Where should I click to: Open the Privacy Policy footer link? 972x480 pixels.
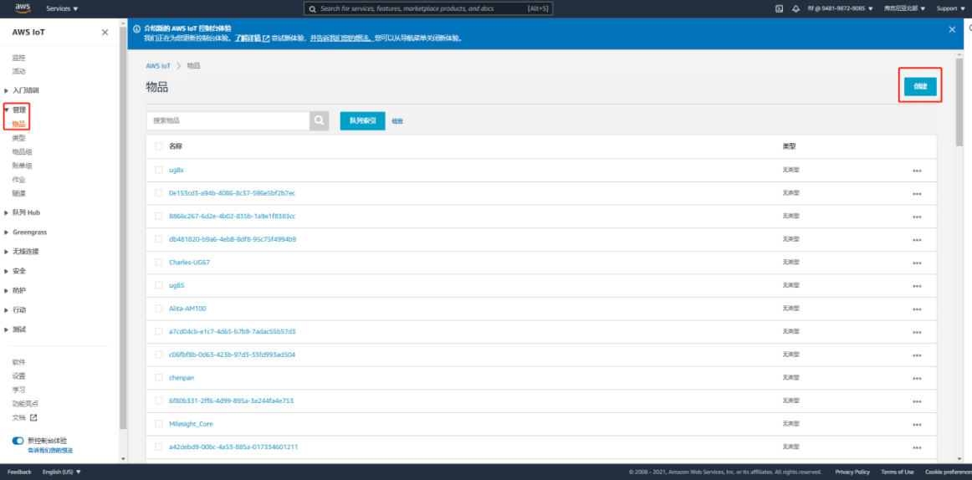pyautogui.click(x=852, y=472)
